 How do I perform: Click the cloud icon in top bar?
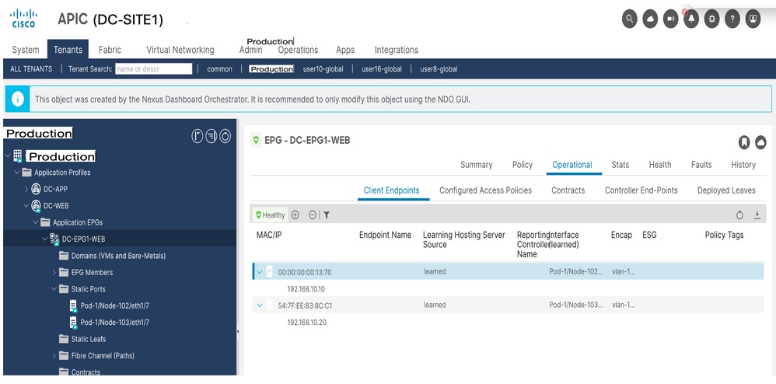(650, 19)
